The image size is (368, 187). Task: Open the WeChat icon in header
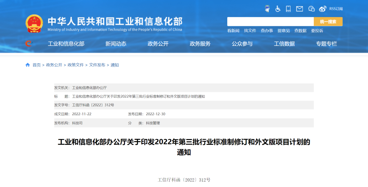311,9
